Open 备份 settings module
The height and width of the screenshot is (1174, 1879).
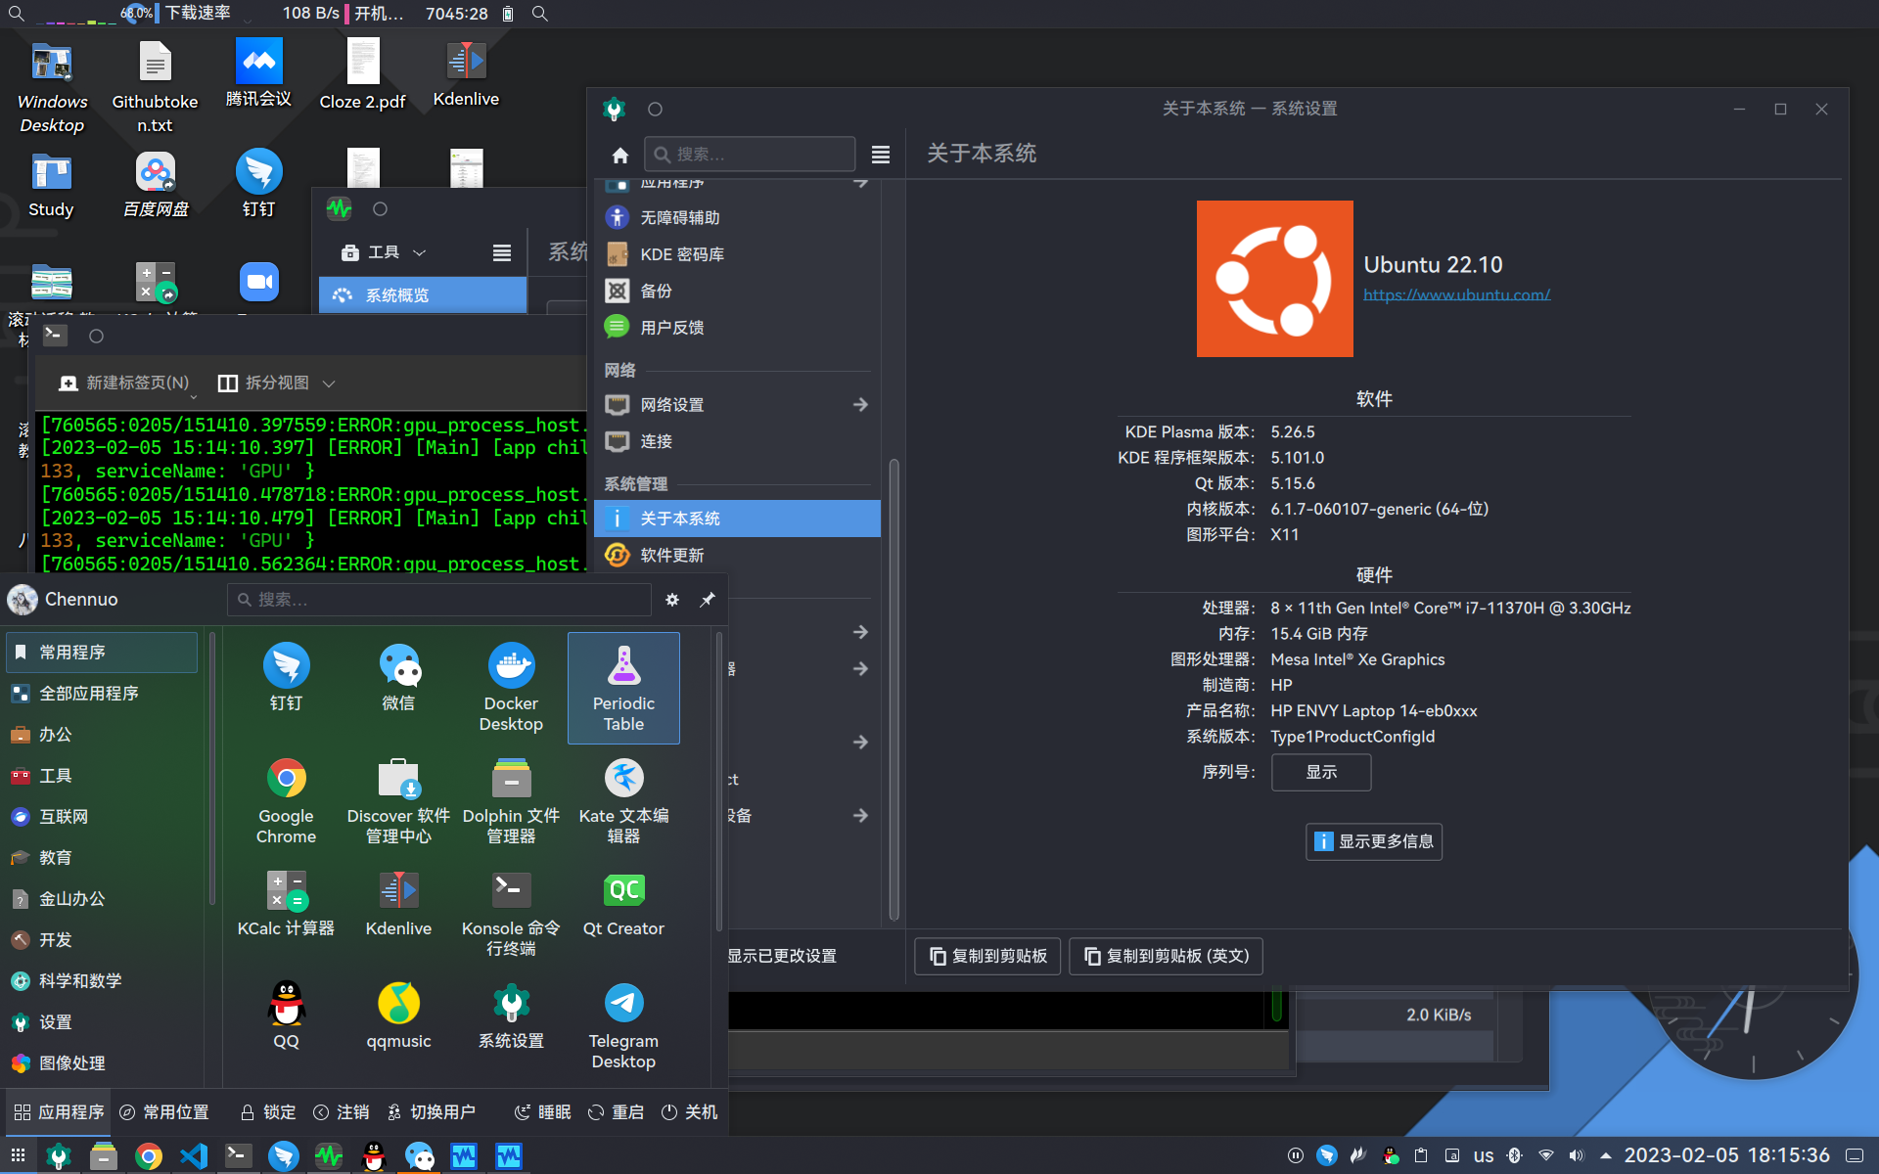coord(737,291)
